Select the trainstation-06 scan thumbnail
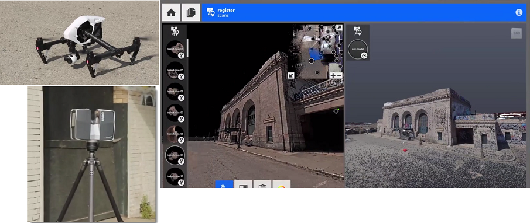 pyautogui.click(x=175, y=92)
